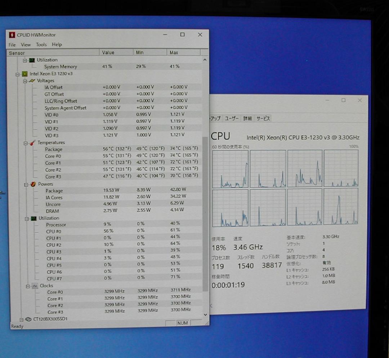Click the Max column header

click(183, 52)
